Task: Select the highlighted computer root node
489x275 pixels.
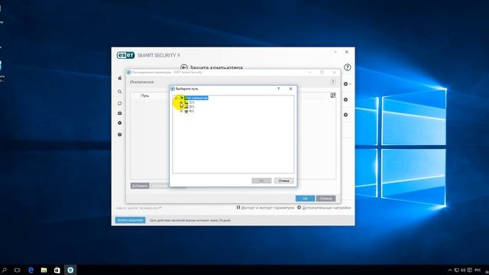Action: coord(196,98)
